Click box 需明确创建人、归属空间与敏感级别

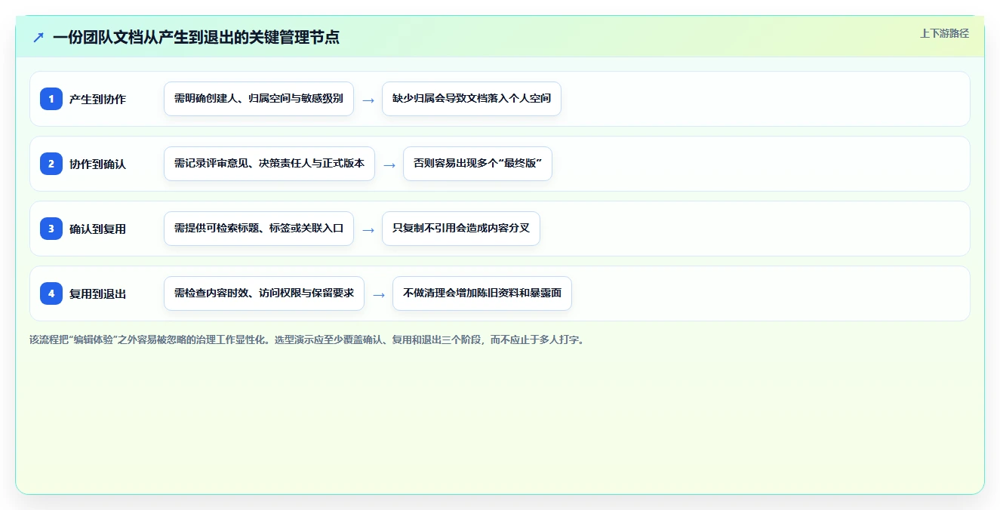259,99
